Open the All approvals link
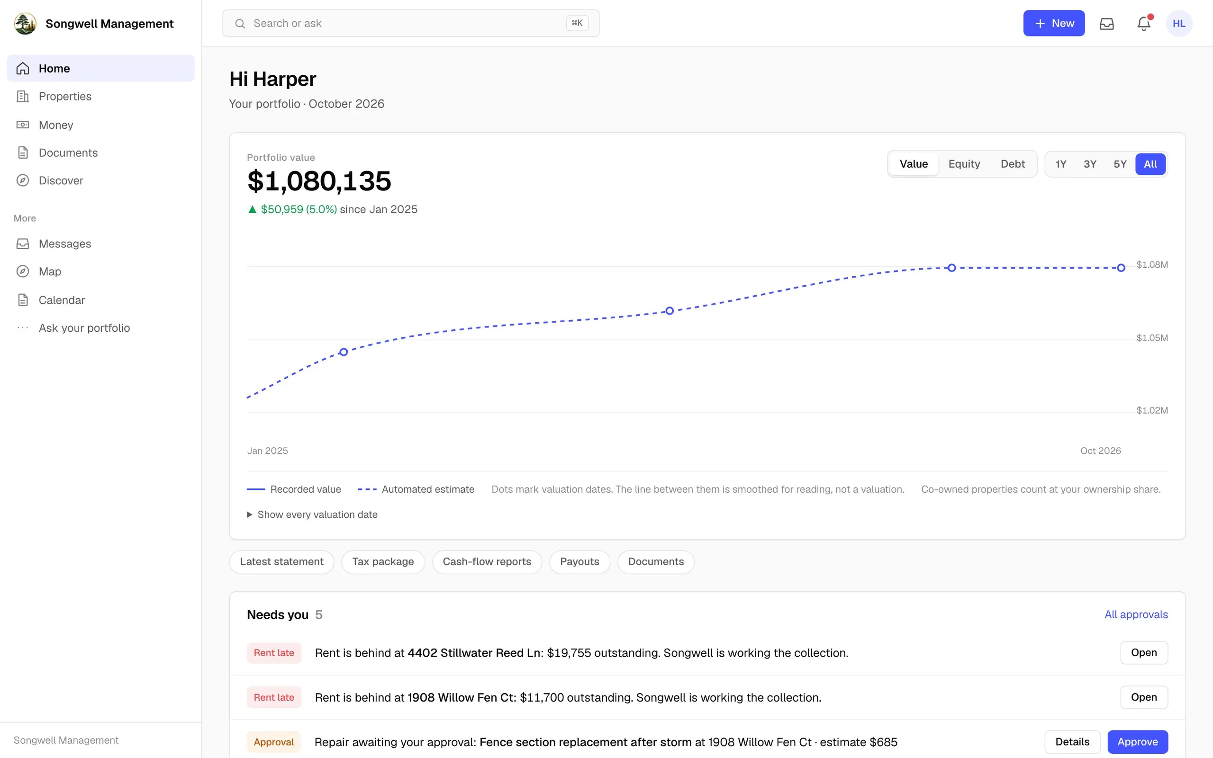Image resolution: width=1213 pixels, height=758 pixels. (1136, 614)
